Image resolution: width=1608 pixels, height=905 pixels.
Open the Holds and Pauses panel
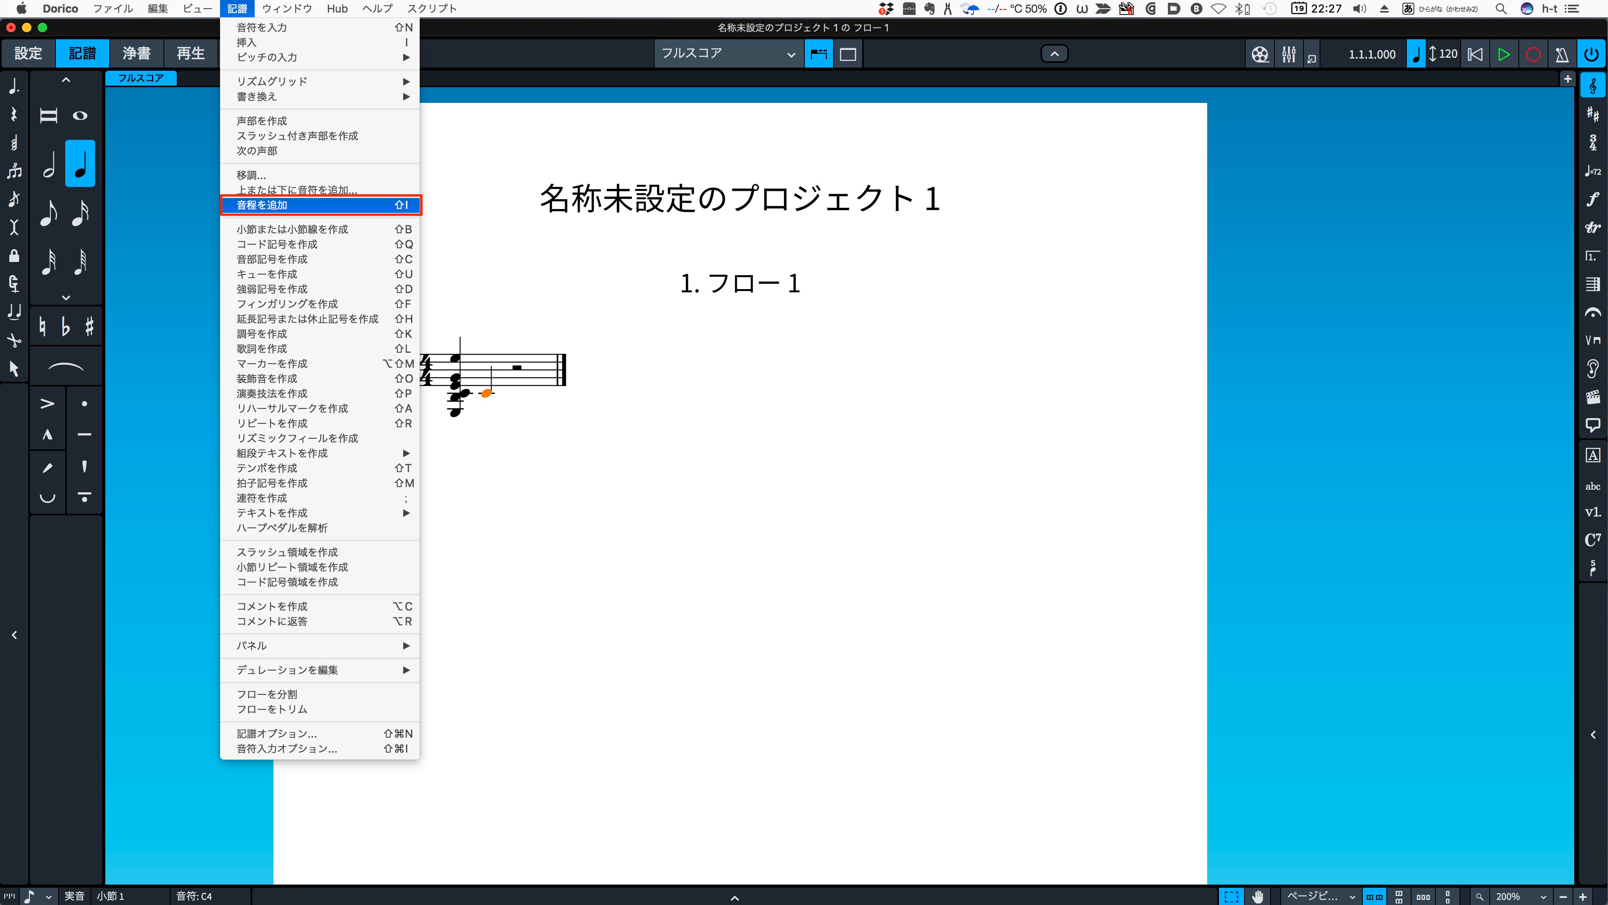click(x=1593, y=312)
